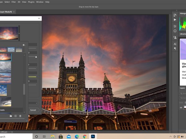The image size is (186, 139).
Task: Collapse panels using double-arrow at dock top
Action: click(176, 11)
